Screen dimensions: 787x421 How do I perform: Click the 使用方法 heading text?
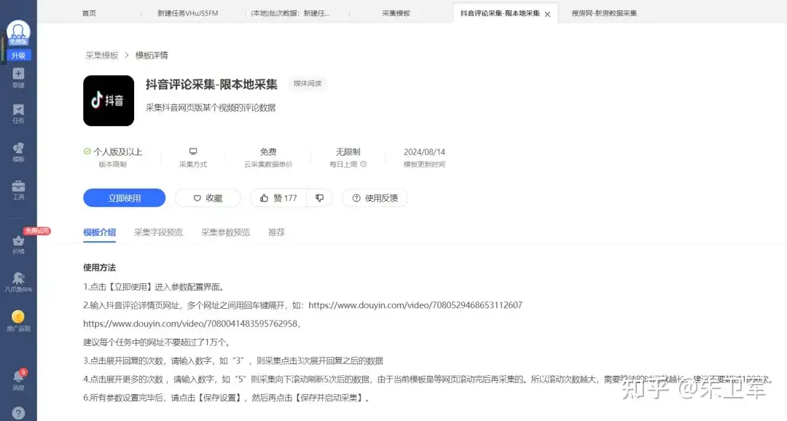coord(99,267)
